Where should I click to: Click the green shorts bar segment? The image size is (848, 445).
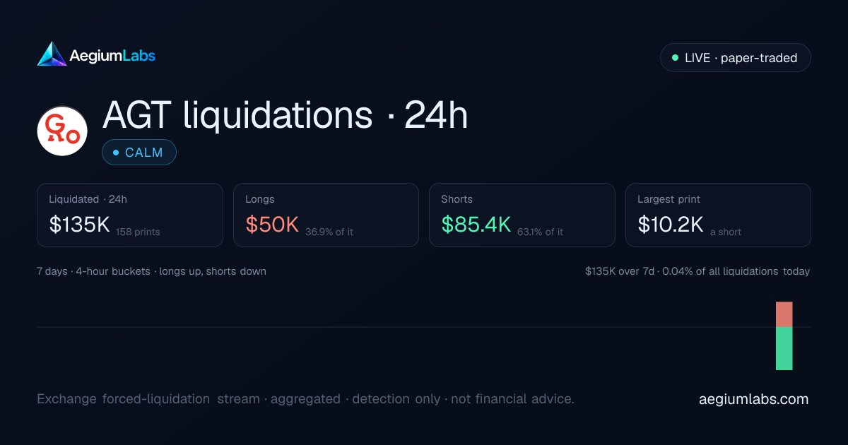(x=784, y=349)
